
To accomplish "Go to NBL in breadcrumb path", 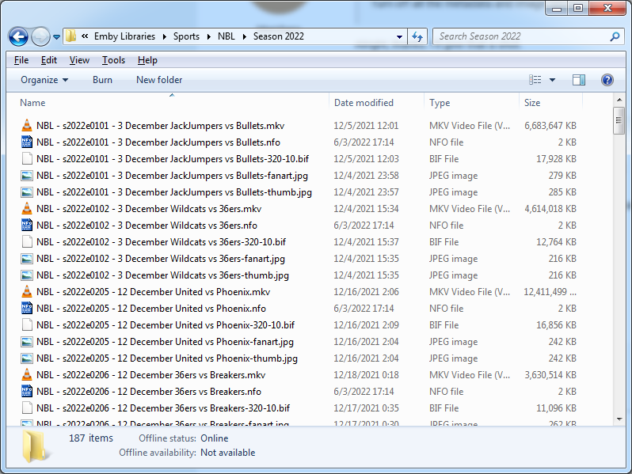I will (227, 36).
